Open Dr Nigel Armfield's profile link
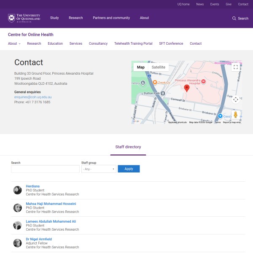 point(39,239)
